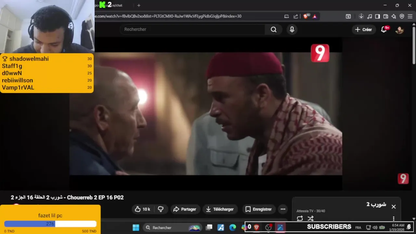The width and height of the screenshot is (416, 234).
Task: Click the Partager button
Action: 185,209
